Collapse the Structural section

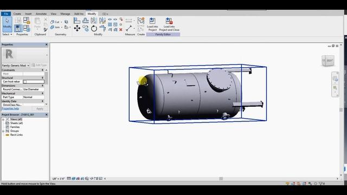pos(42,78)
